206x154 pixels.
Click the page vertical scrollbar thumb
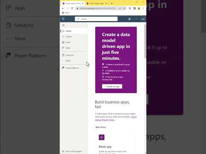coord(145,41)
